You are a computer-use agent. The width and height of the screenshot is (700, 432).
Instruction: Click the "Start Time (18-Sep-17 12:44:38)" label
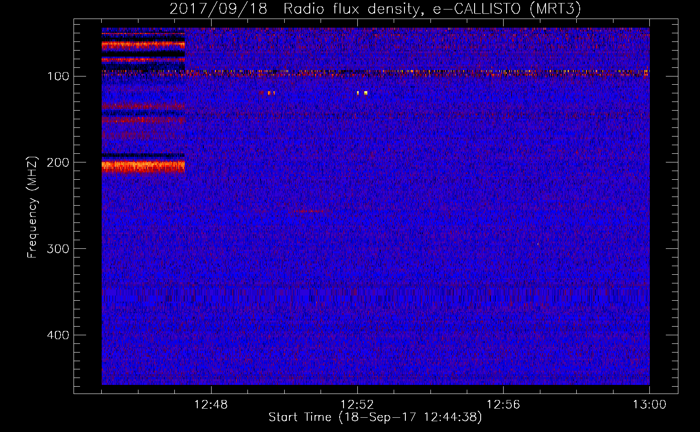375,417
